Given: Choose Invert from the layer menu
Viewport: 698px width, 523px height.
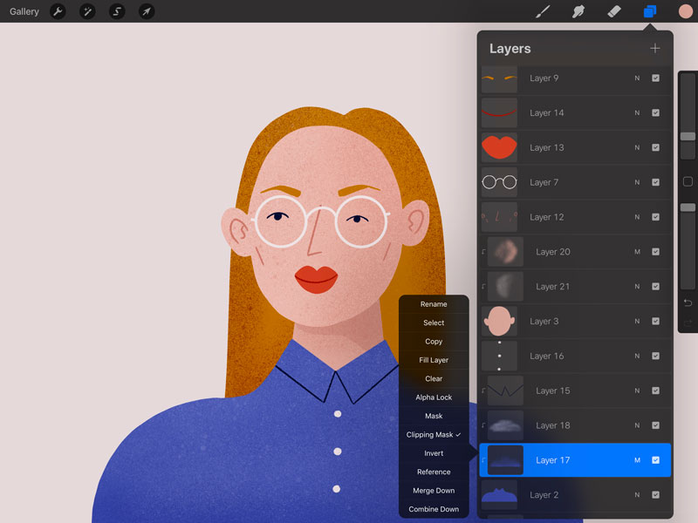Looking at the screenshot, I should 434,453.
